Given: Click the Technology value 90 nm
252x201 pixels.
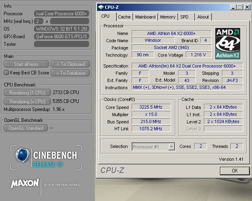Looking at the screenshot, I should click(143, 55).
